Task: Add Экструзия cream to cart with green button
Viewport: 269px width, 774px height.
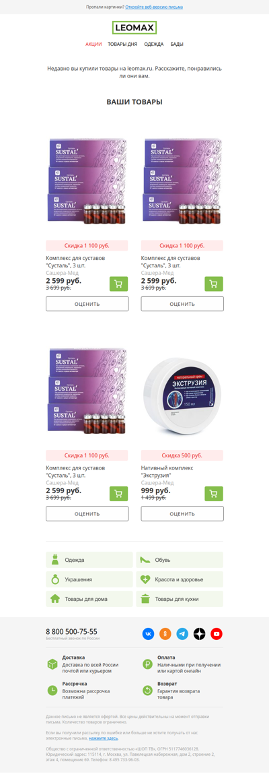Action: (214, 494)
